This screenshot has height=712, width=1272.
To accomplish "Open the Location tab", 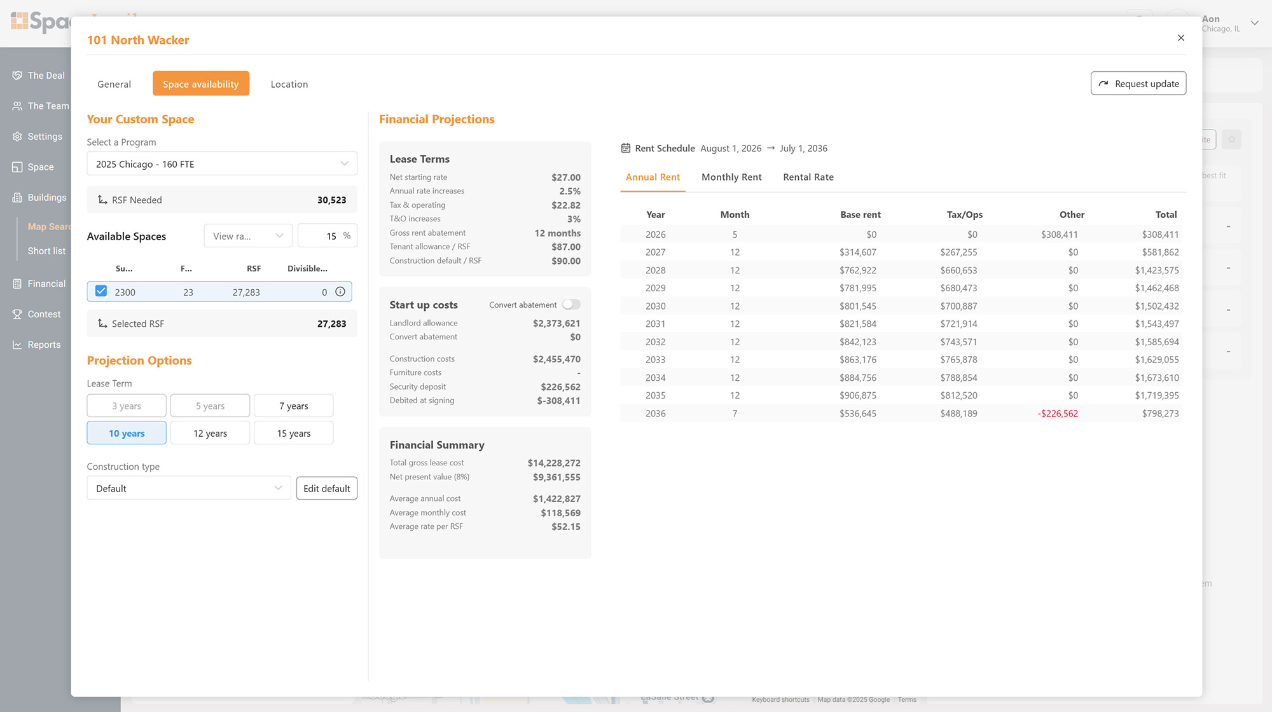I will click(289, 84).
